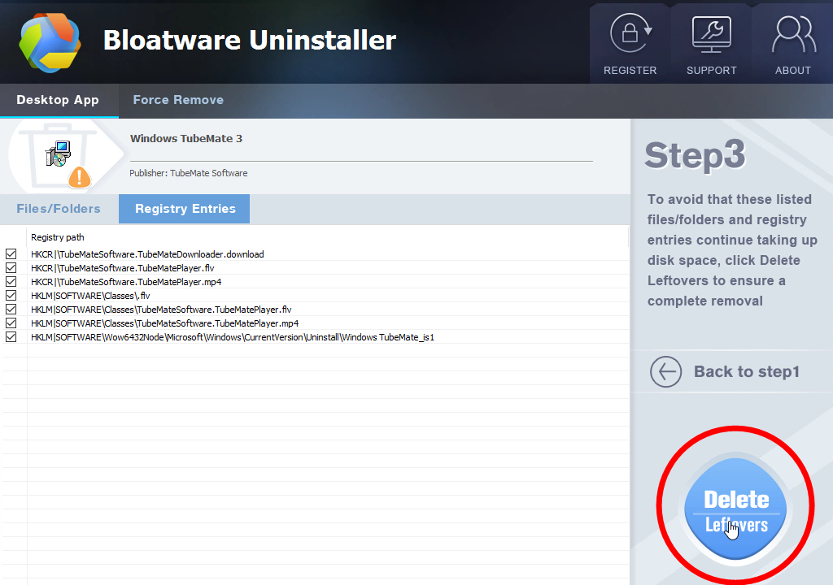Click the Publisher: TubeMate Software text
The image size is (833, 585).
(189, 173)
